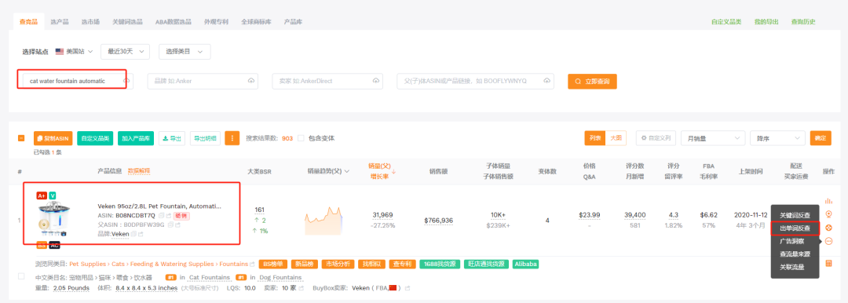Screen dimensions: 848x303
Task: Click the ASIN or product link field
Action: click(x=475, y=81)
